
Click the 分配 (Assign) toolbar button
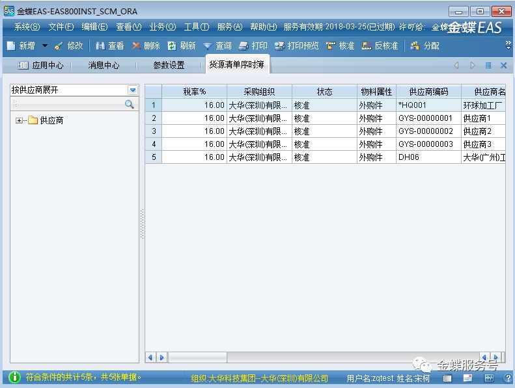tap(425, 46)
